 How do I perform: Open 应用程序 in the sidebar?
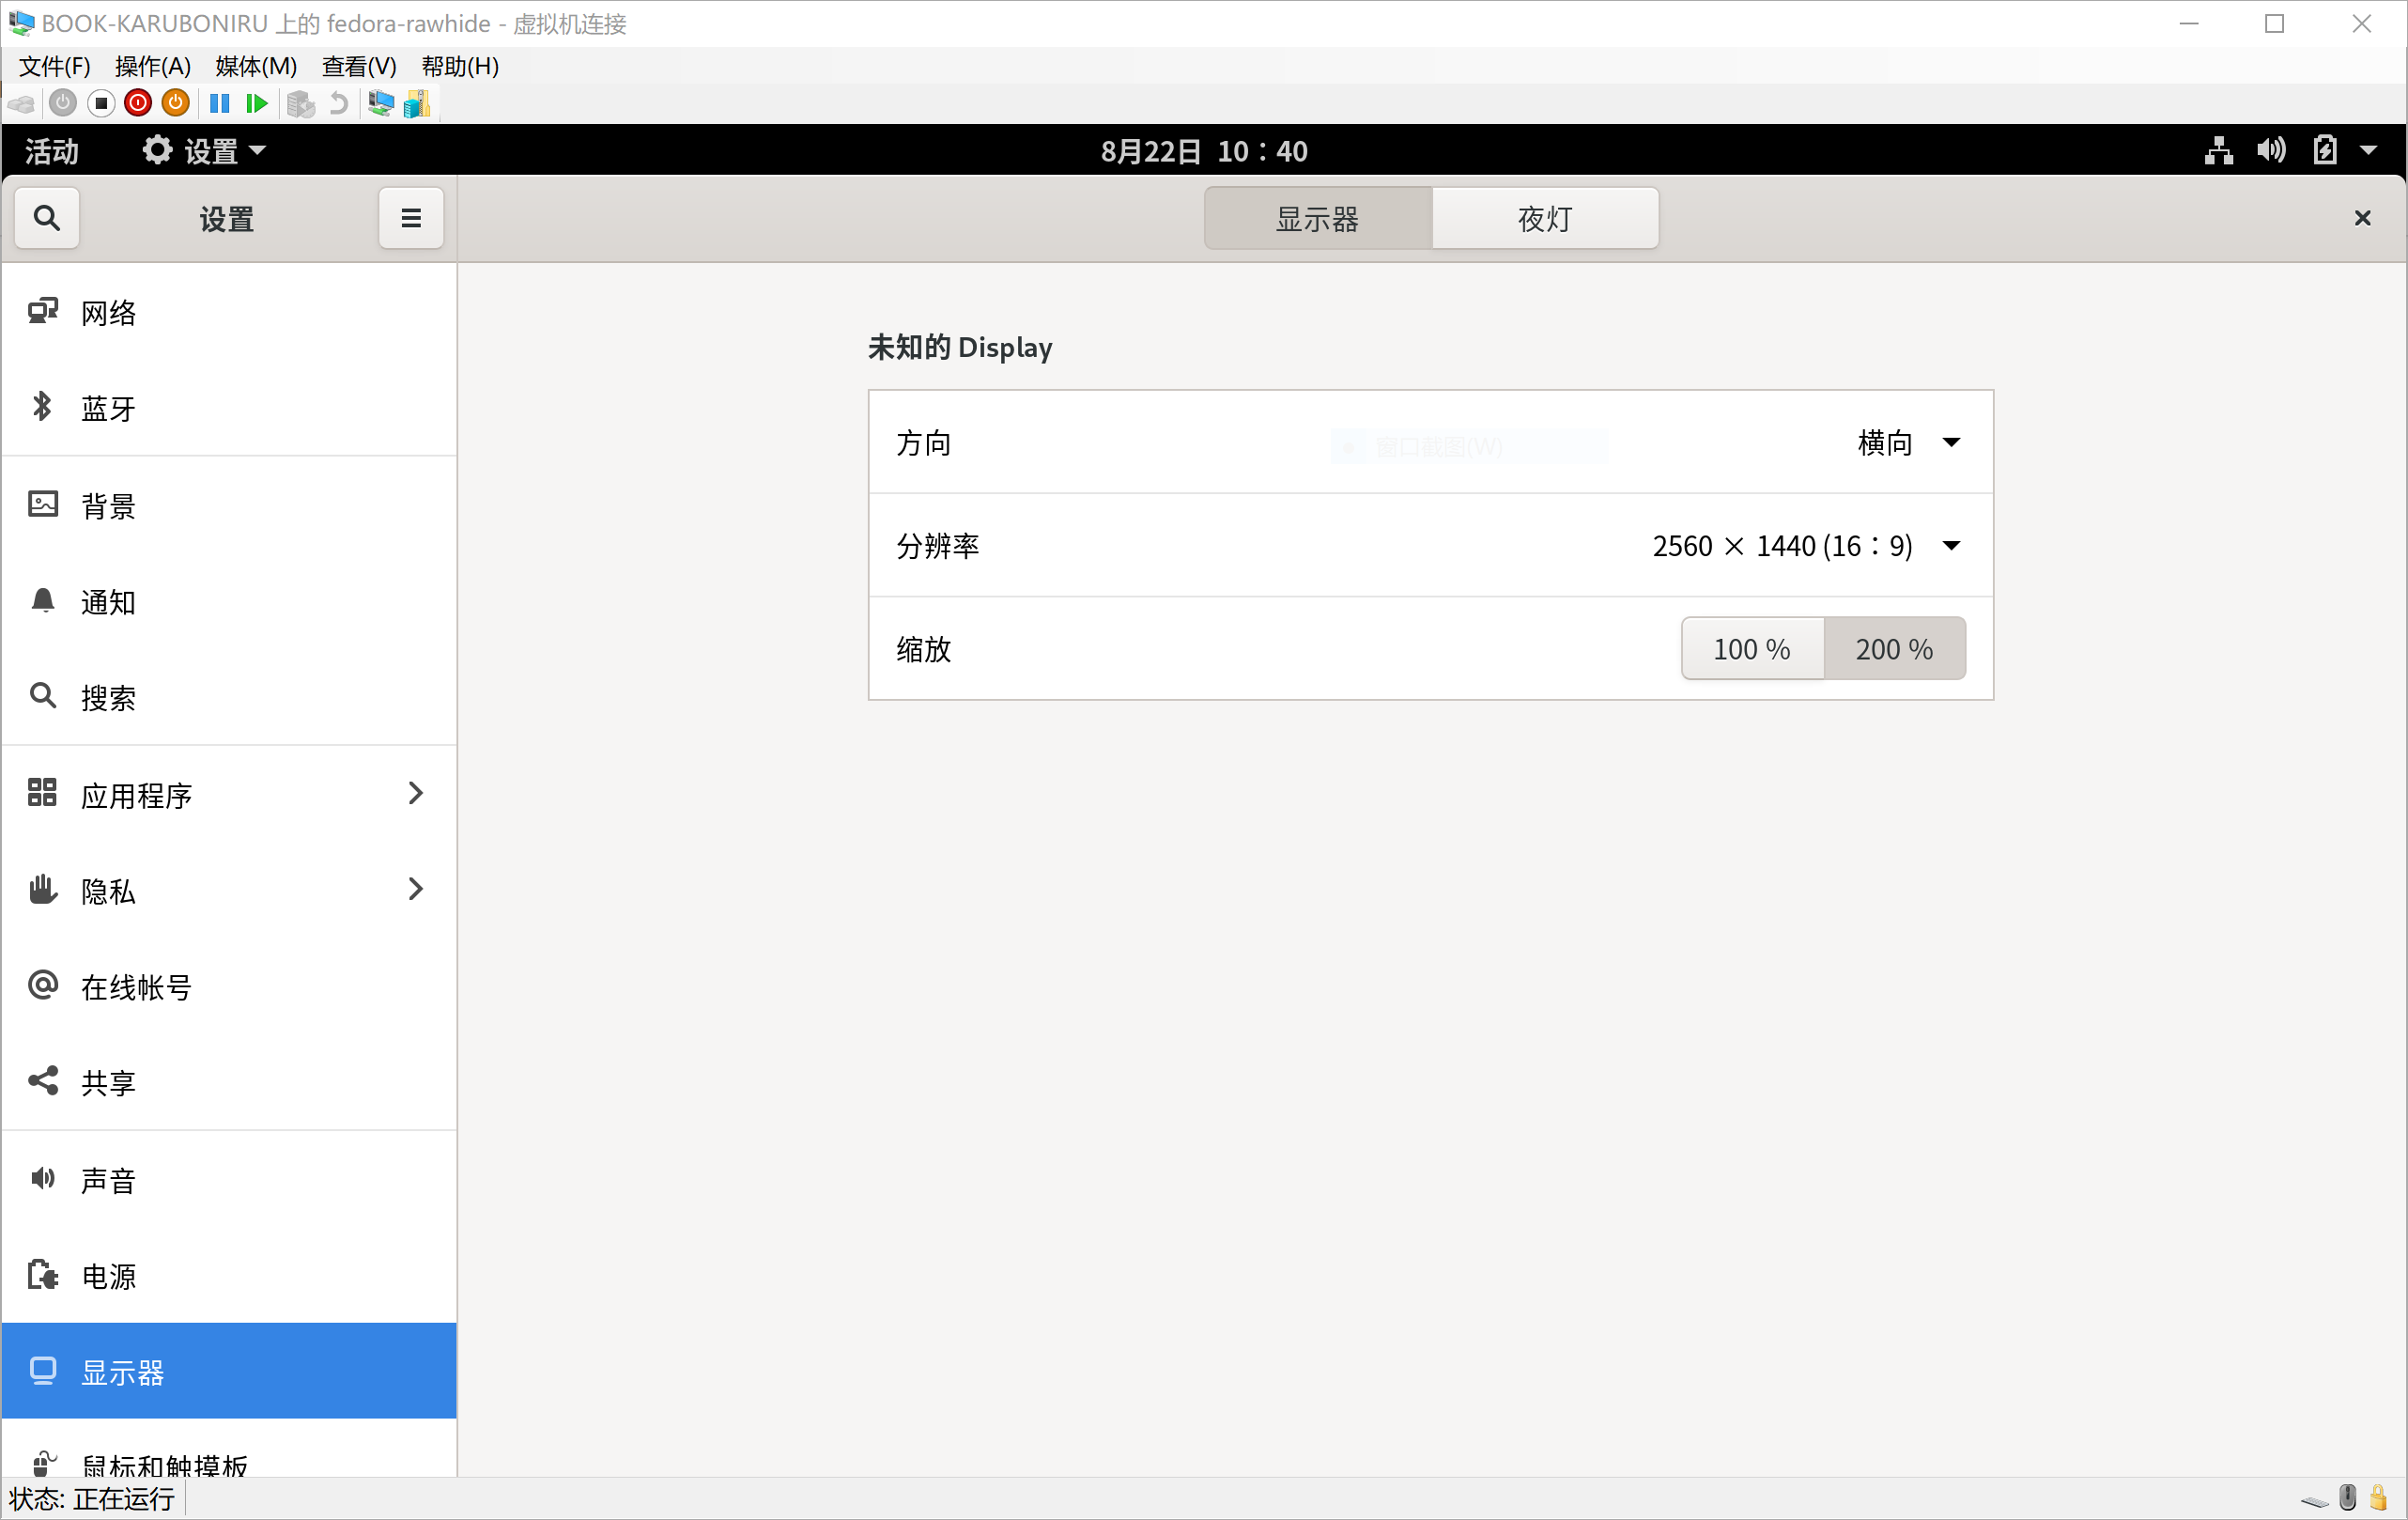(229, 794)
